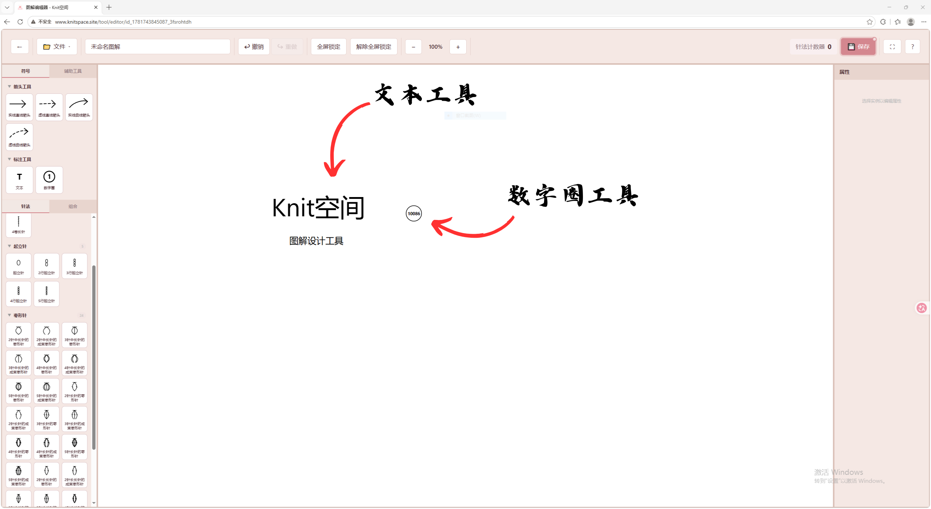Pick the 3针长针的枣形针 symbol

coord(47,419)
